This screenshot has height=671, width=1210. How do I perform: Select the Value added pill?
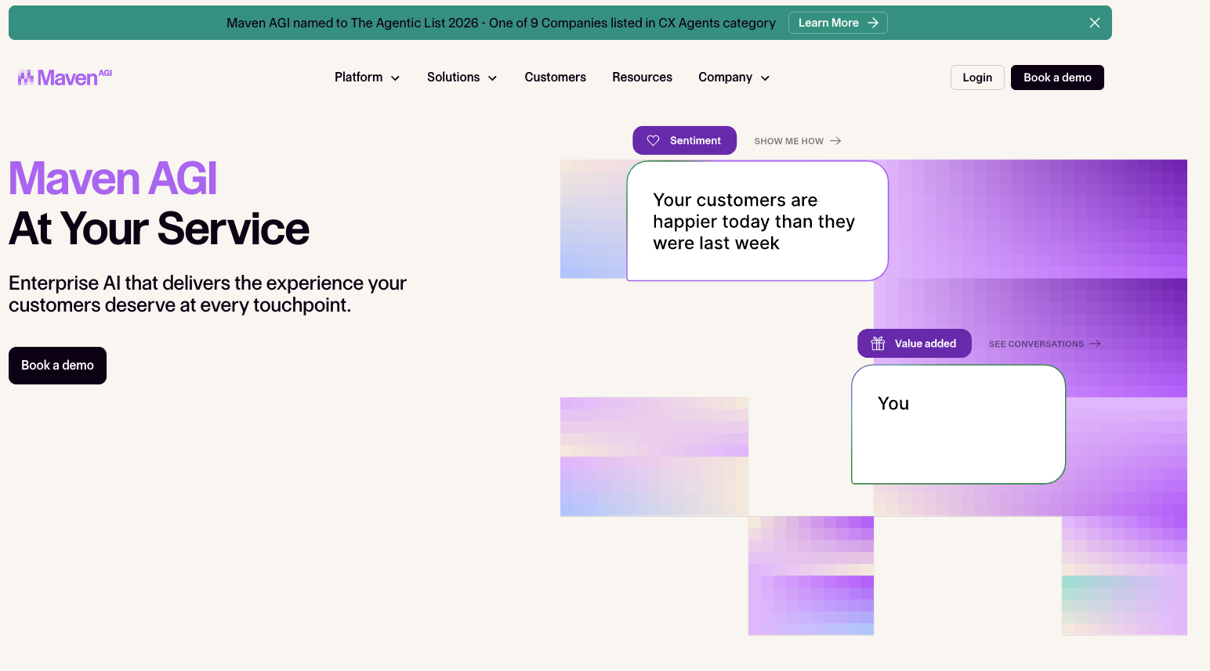click(915, 344)
